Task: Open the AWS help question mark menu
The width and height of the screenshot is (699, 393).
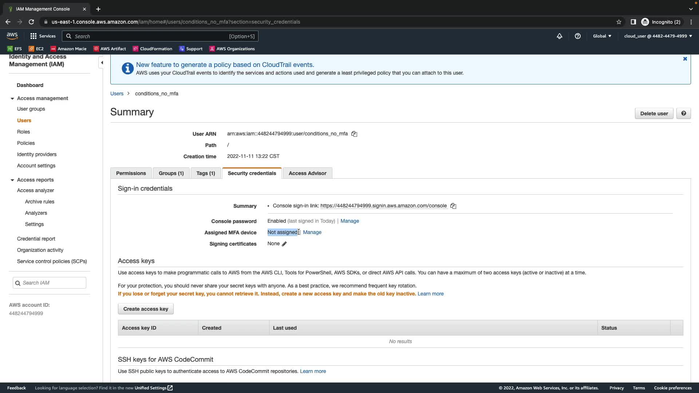Action: coord(578,36)
